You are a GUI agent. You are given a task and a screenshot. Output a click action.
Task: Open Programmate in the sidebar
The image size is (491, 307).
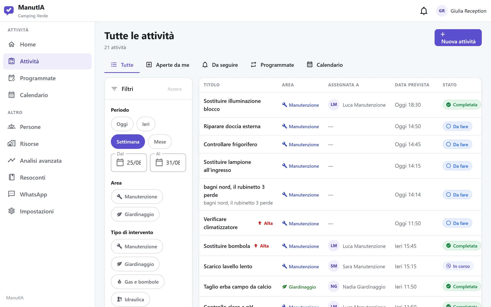coord(47,78)
